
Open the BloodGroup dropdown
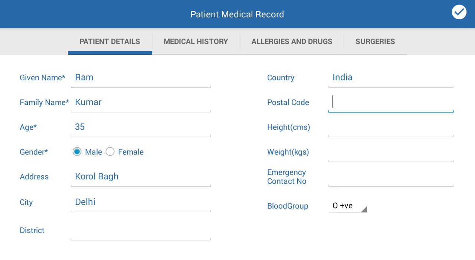[347, 206]
